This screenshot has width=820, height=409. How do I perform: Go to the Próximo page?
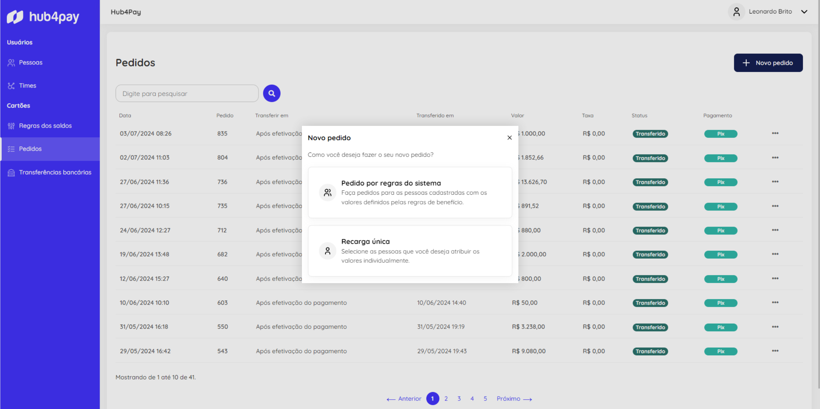pyautogui.click(x=514, y=399)
